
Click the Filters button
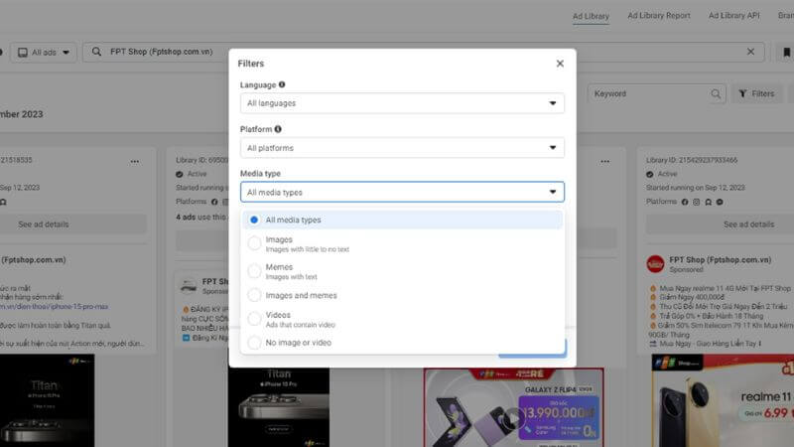(756, 94)
